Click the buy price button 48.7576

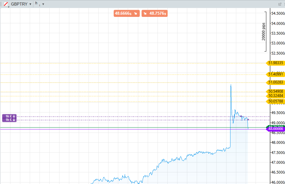pyautogui.click(x=155, y=13)
